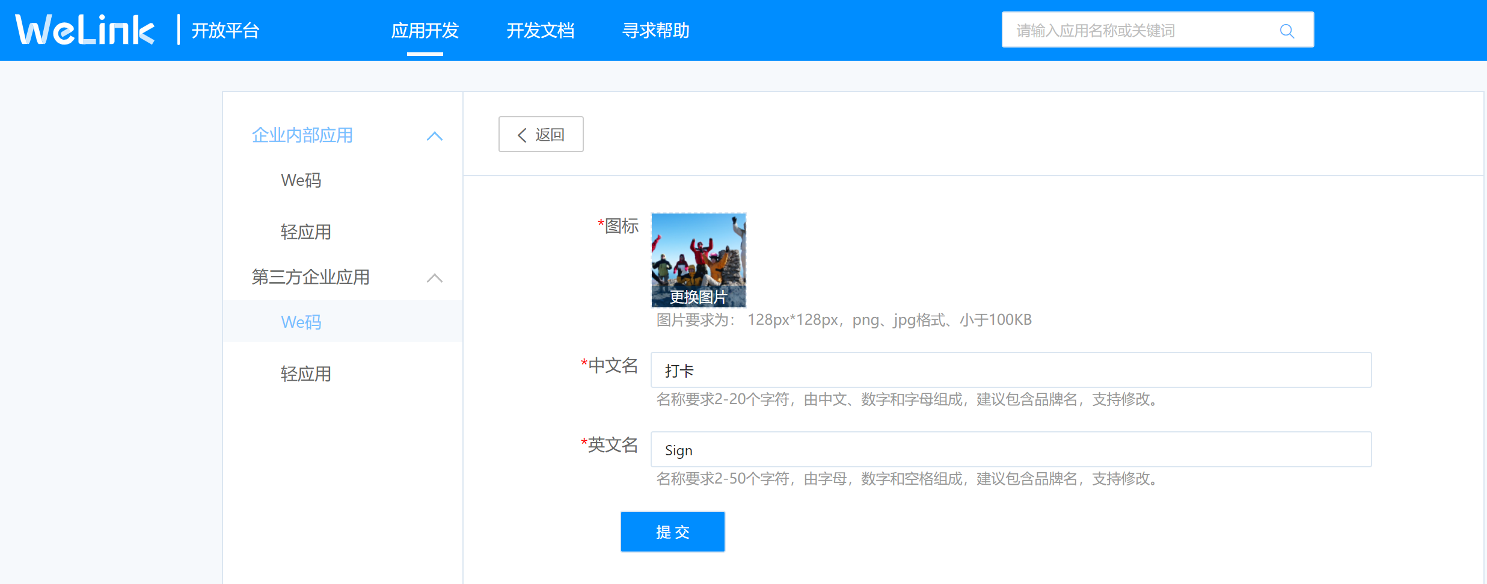Select the 应用开发 tab

click(425, 30)
